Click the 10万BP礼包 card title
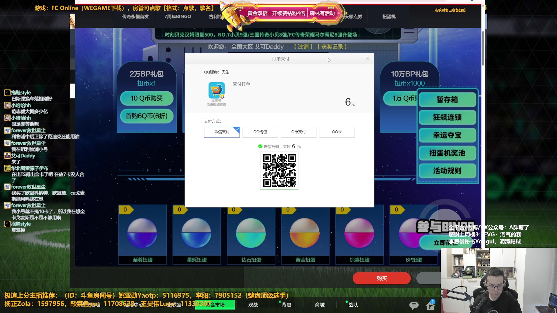 tap(409, 74)
